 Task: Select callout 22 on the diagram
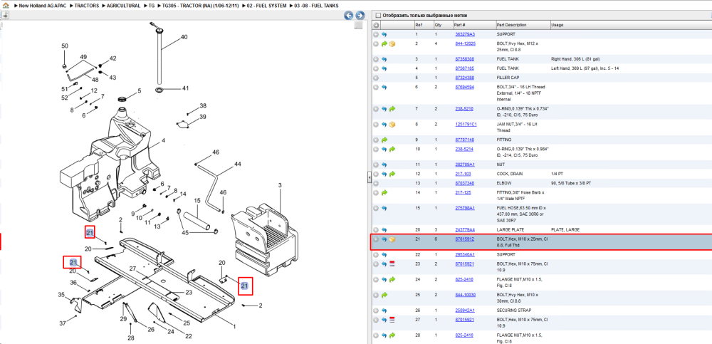(189, 336)
